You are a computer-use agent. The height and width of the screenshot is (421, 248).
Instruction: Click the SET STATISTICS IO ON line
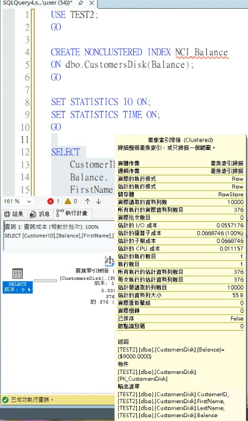(101, 102)
